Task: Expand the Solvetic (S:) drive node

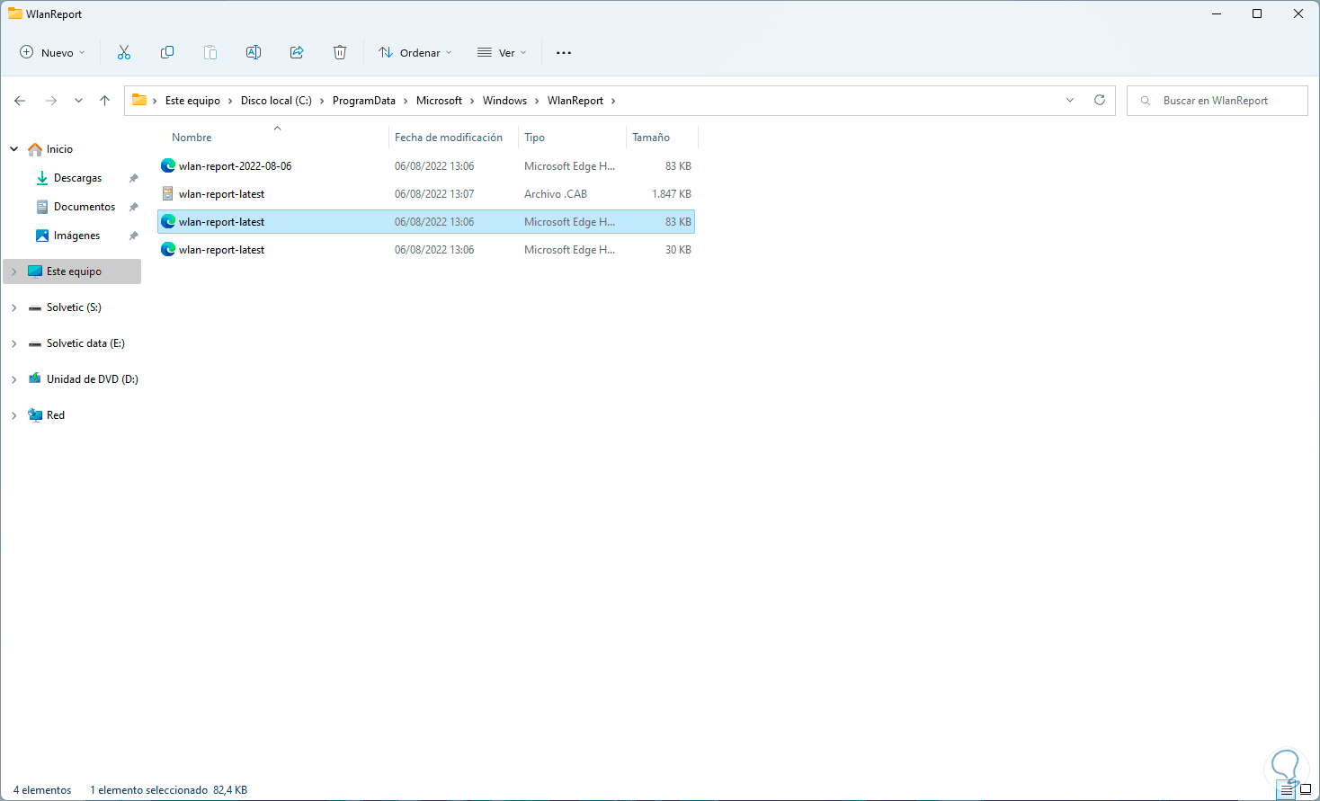Action: pos(14,307)
